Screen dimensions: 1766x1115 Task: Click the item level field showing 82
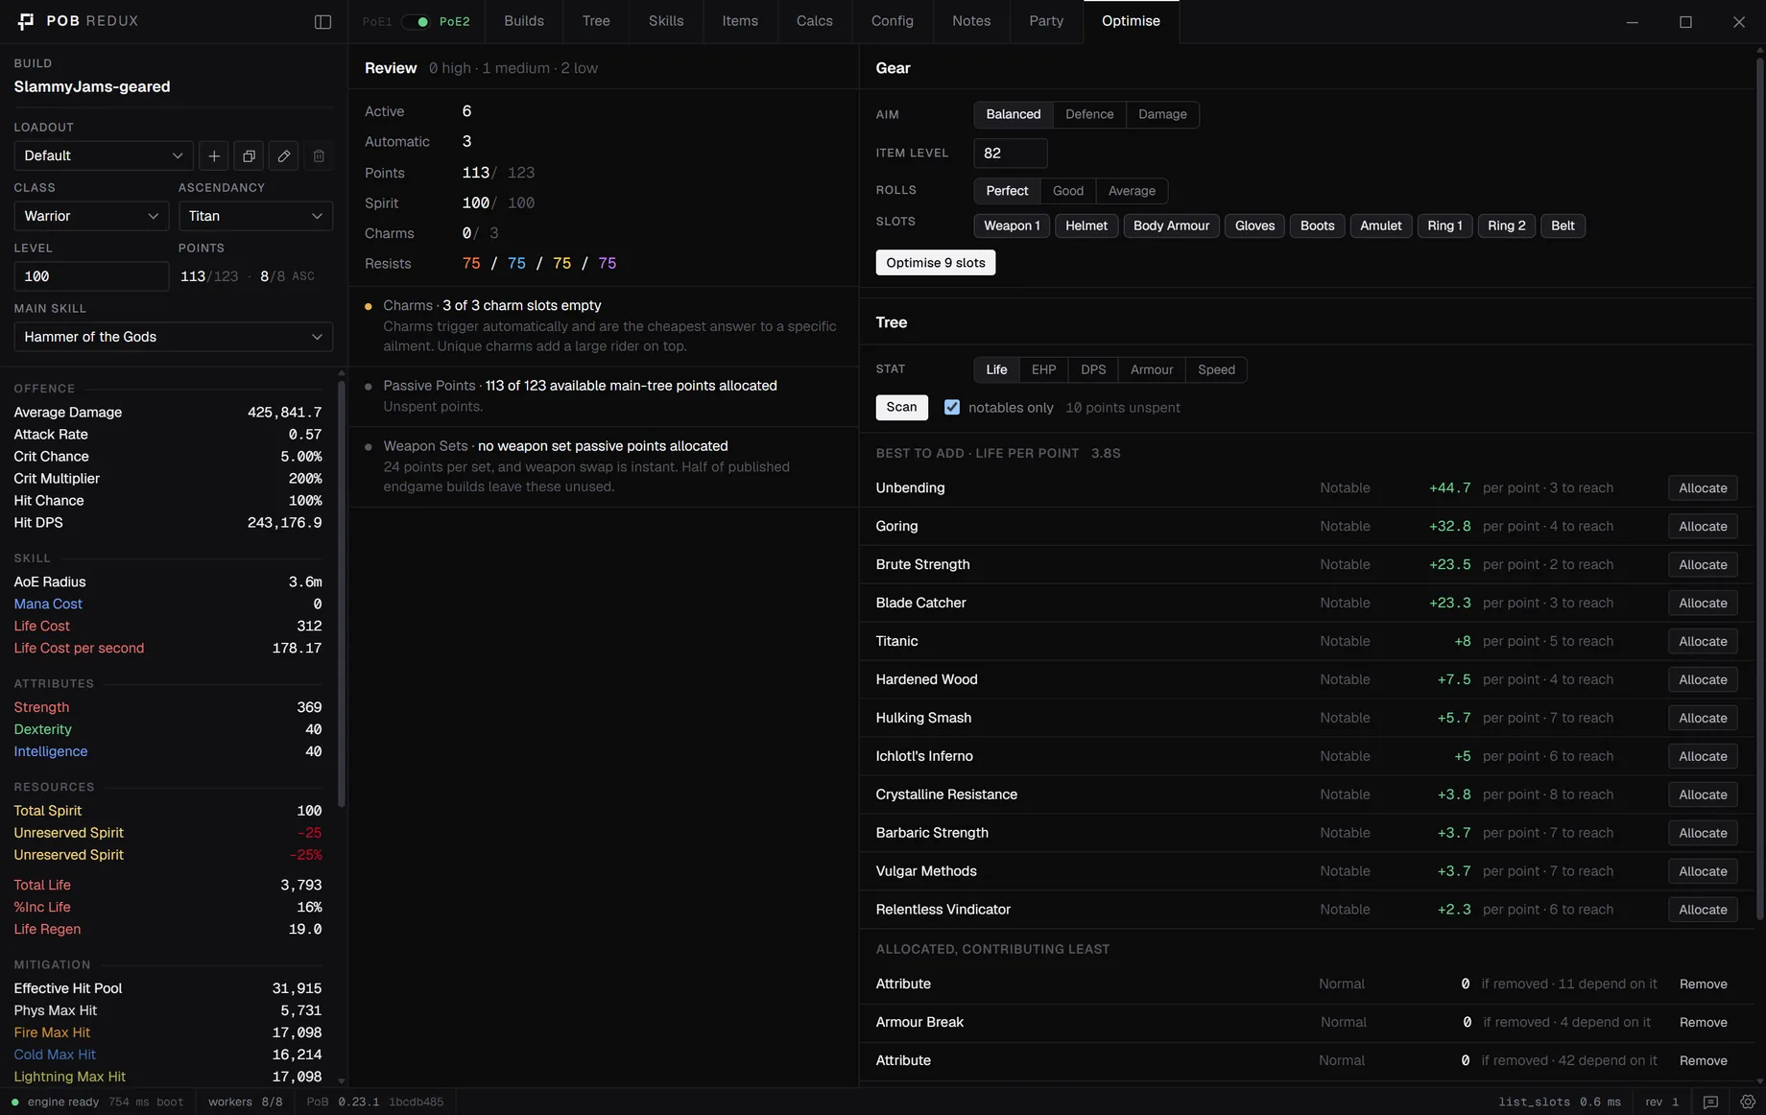click(x=1010, y=154)
